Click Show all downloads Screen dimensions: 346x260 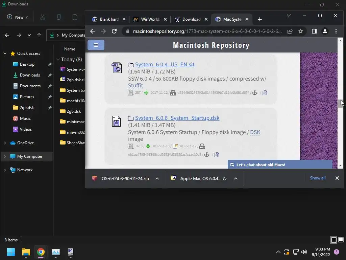[x=318, y=178]
